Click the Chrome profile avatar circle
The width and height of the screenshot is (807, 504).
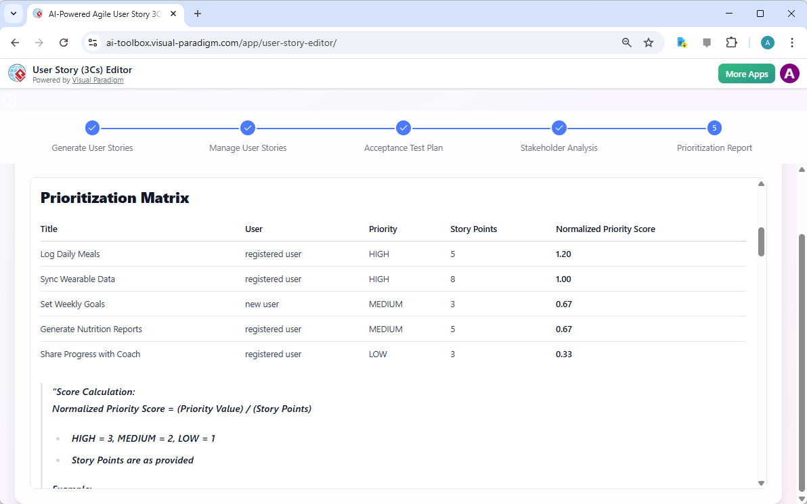pos(767,42)
